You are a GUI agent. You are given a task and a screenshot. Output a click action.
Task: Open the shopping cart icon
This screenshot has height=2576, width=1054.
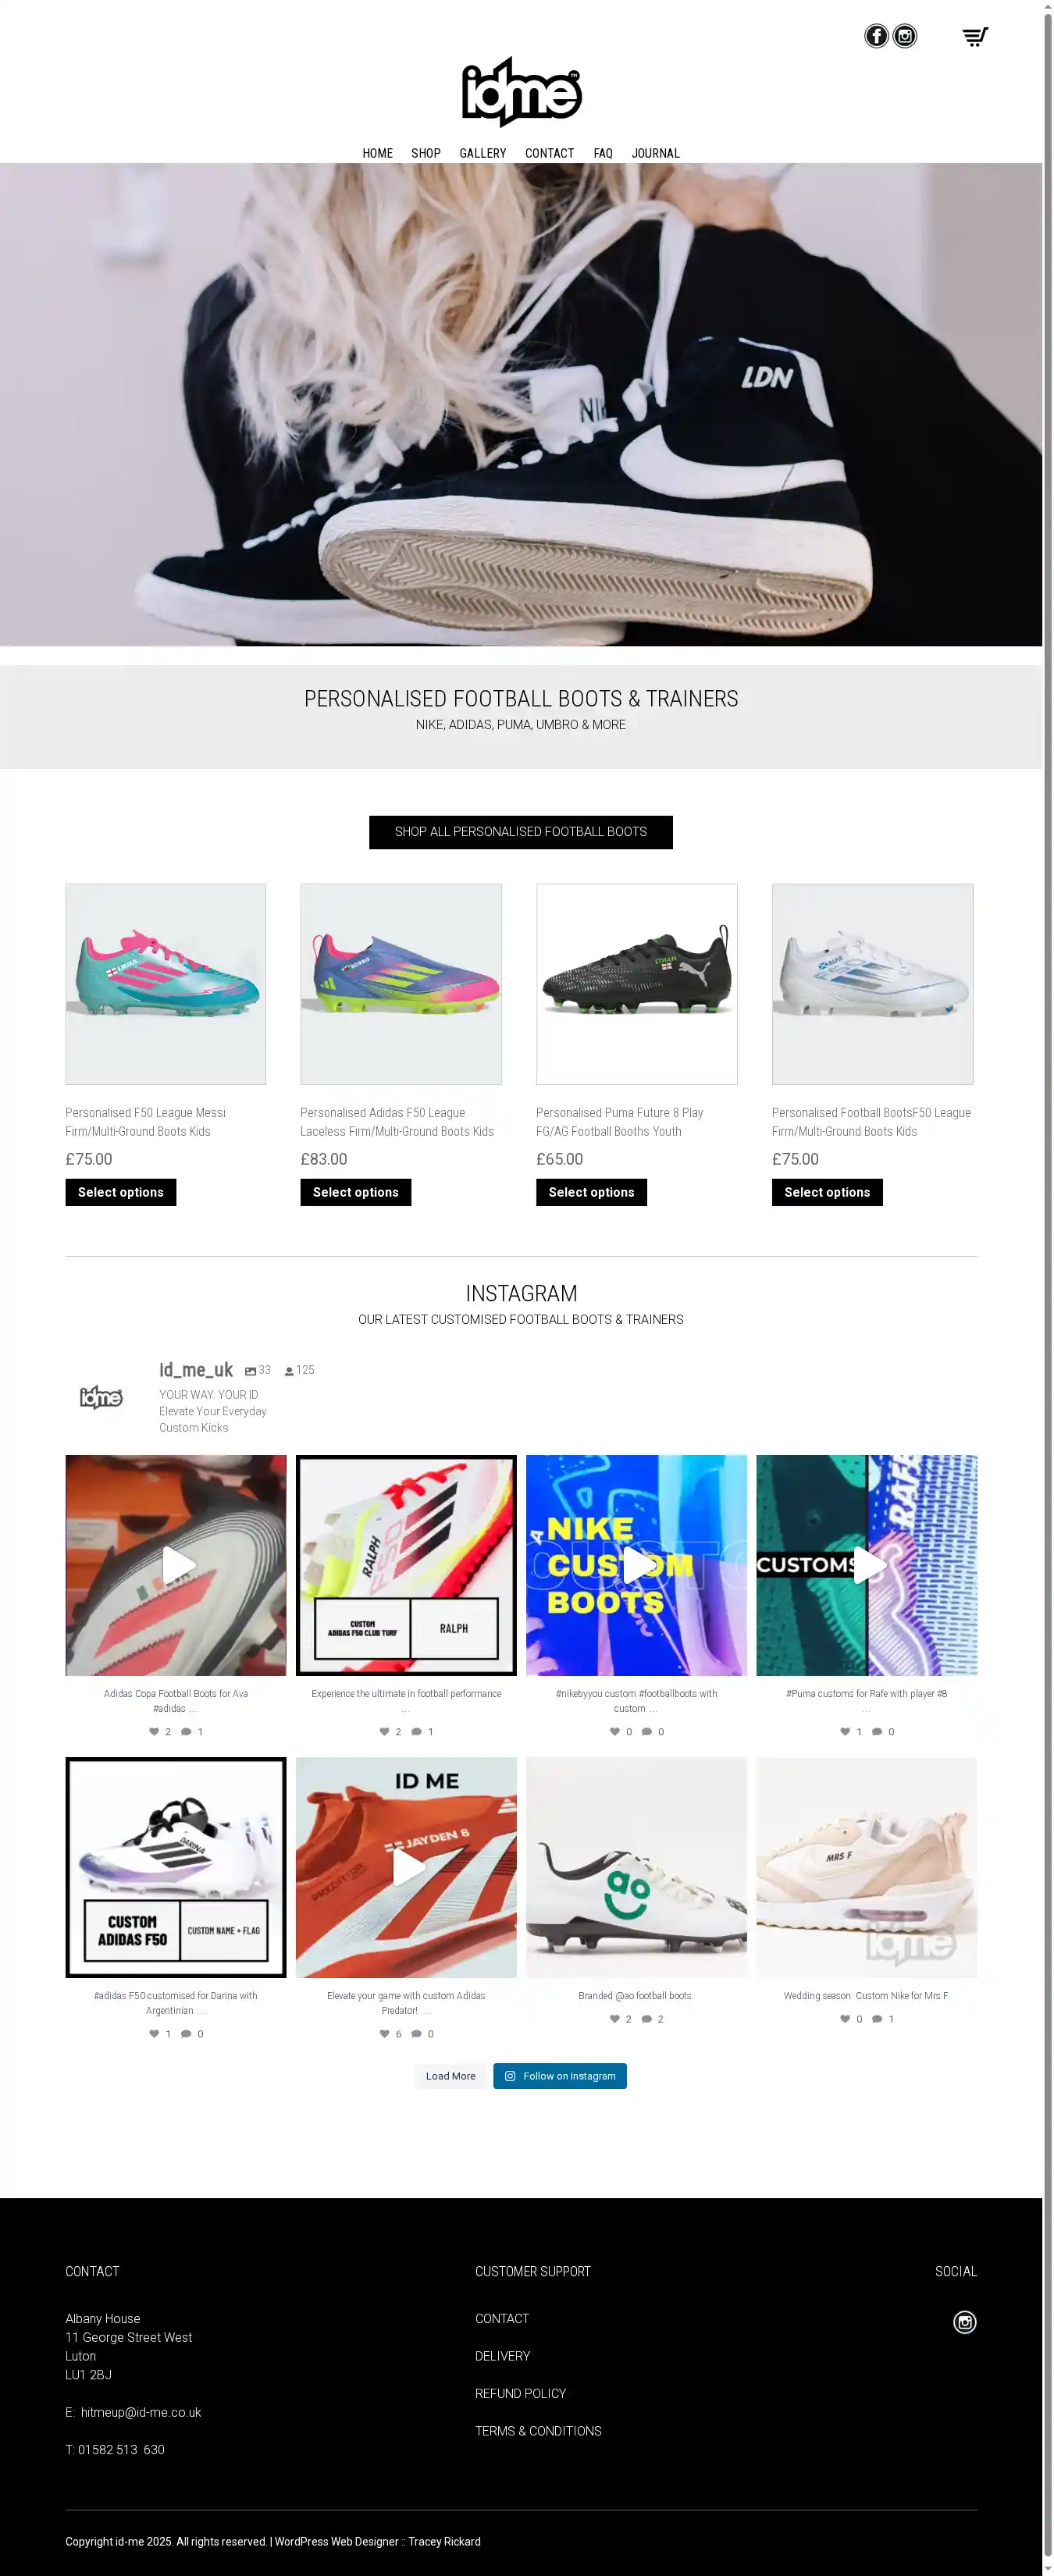click(x=975, y=37)
